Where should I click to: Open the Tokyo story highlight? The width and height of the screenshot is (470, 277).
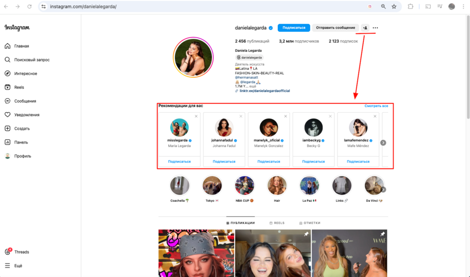tap(212, 185)
